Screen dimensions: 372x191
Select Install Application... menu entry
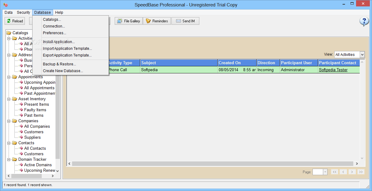71,42
